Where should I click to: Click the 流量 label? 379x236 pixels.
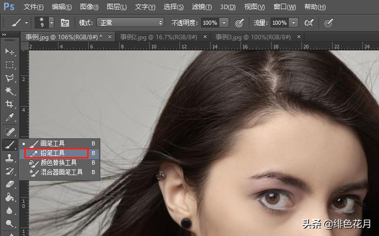pos(261,23)
